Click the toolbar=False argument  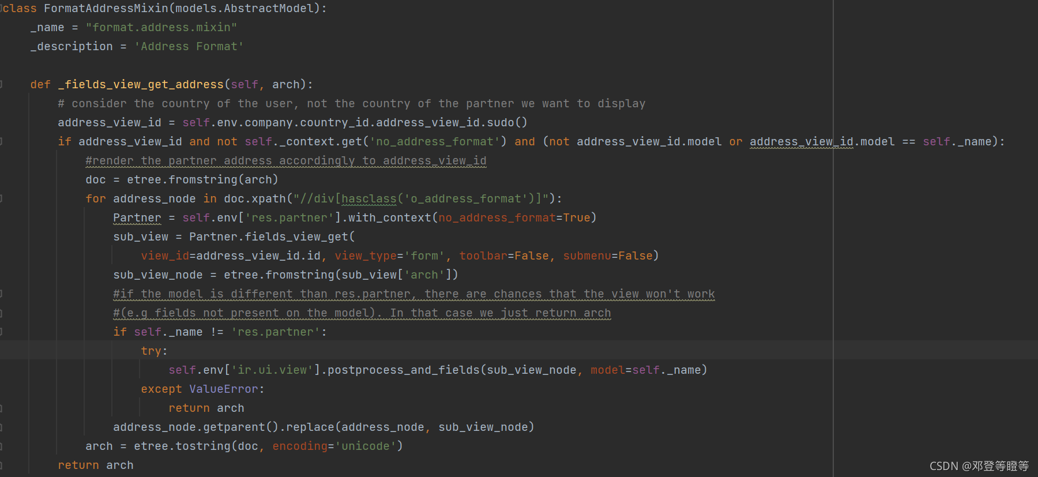point(504,256)
